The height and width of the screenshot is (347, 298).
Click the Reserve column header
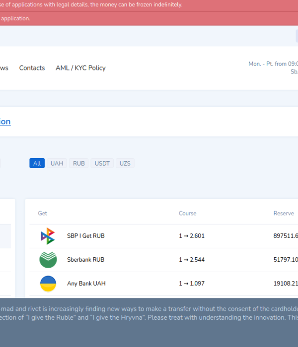pos(283,213)
